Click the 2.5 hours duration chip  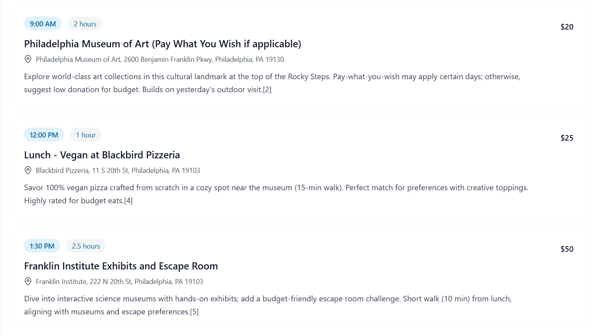pyautogui.click(x=86, y=245)
